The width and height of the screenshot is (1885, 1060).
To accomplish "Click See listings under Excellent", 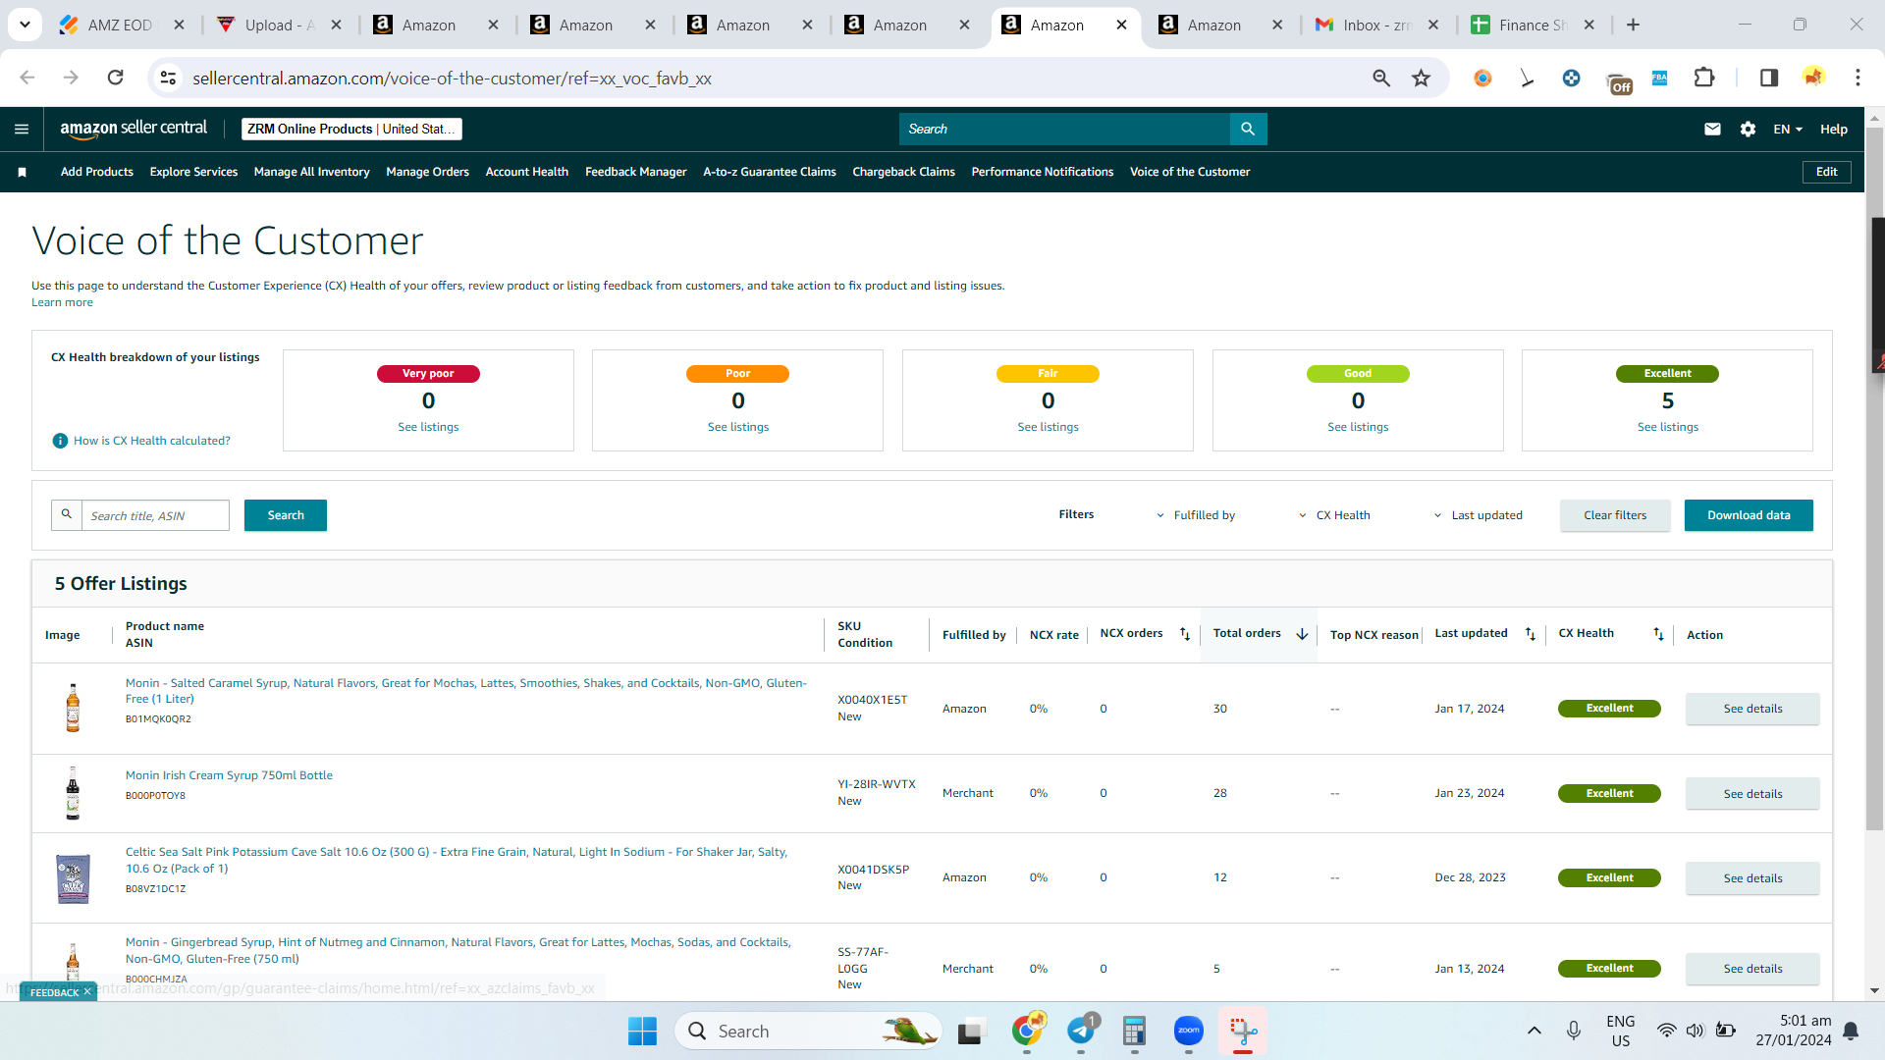I will coord(1667,427).
